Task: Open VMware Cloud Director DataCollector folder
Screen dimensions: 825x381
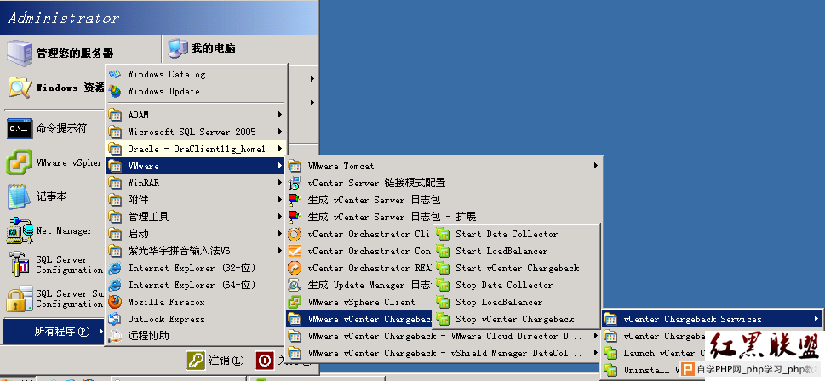Action: pos(444,336)
